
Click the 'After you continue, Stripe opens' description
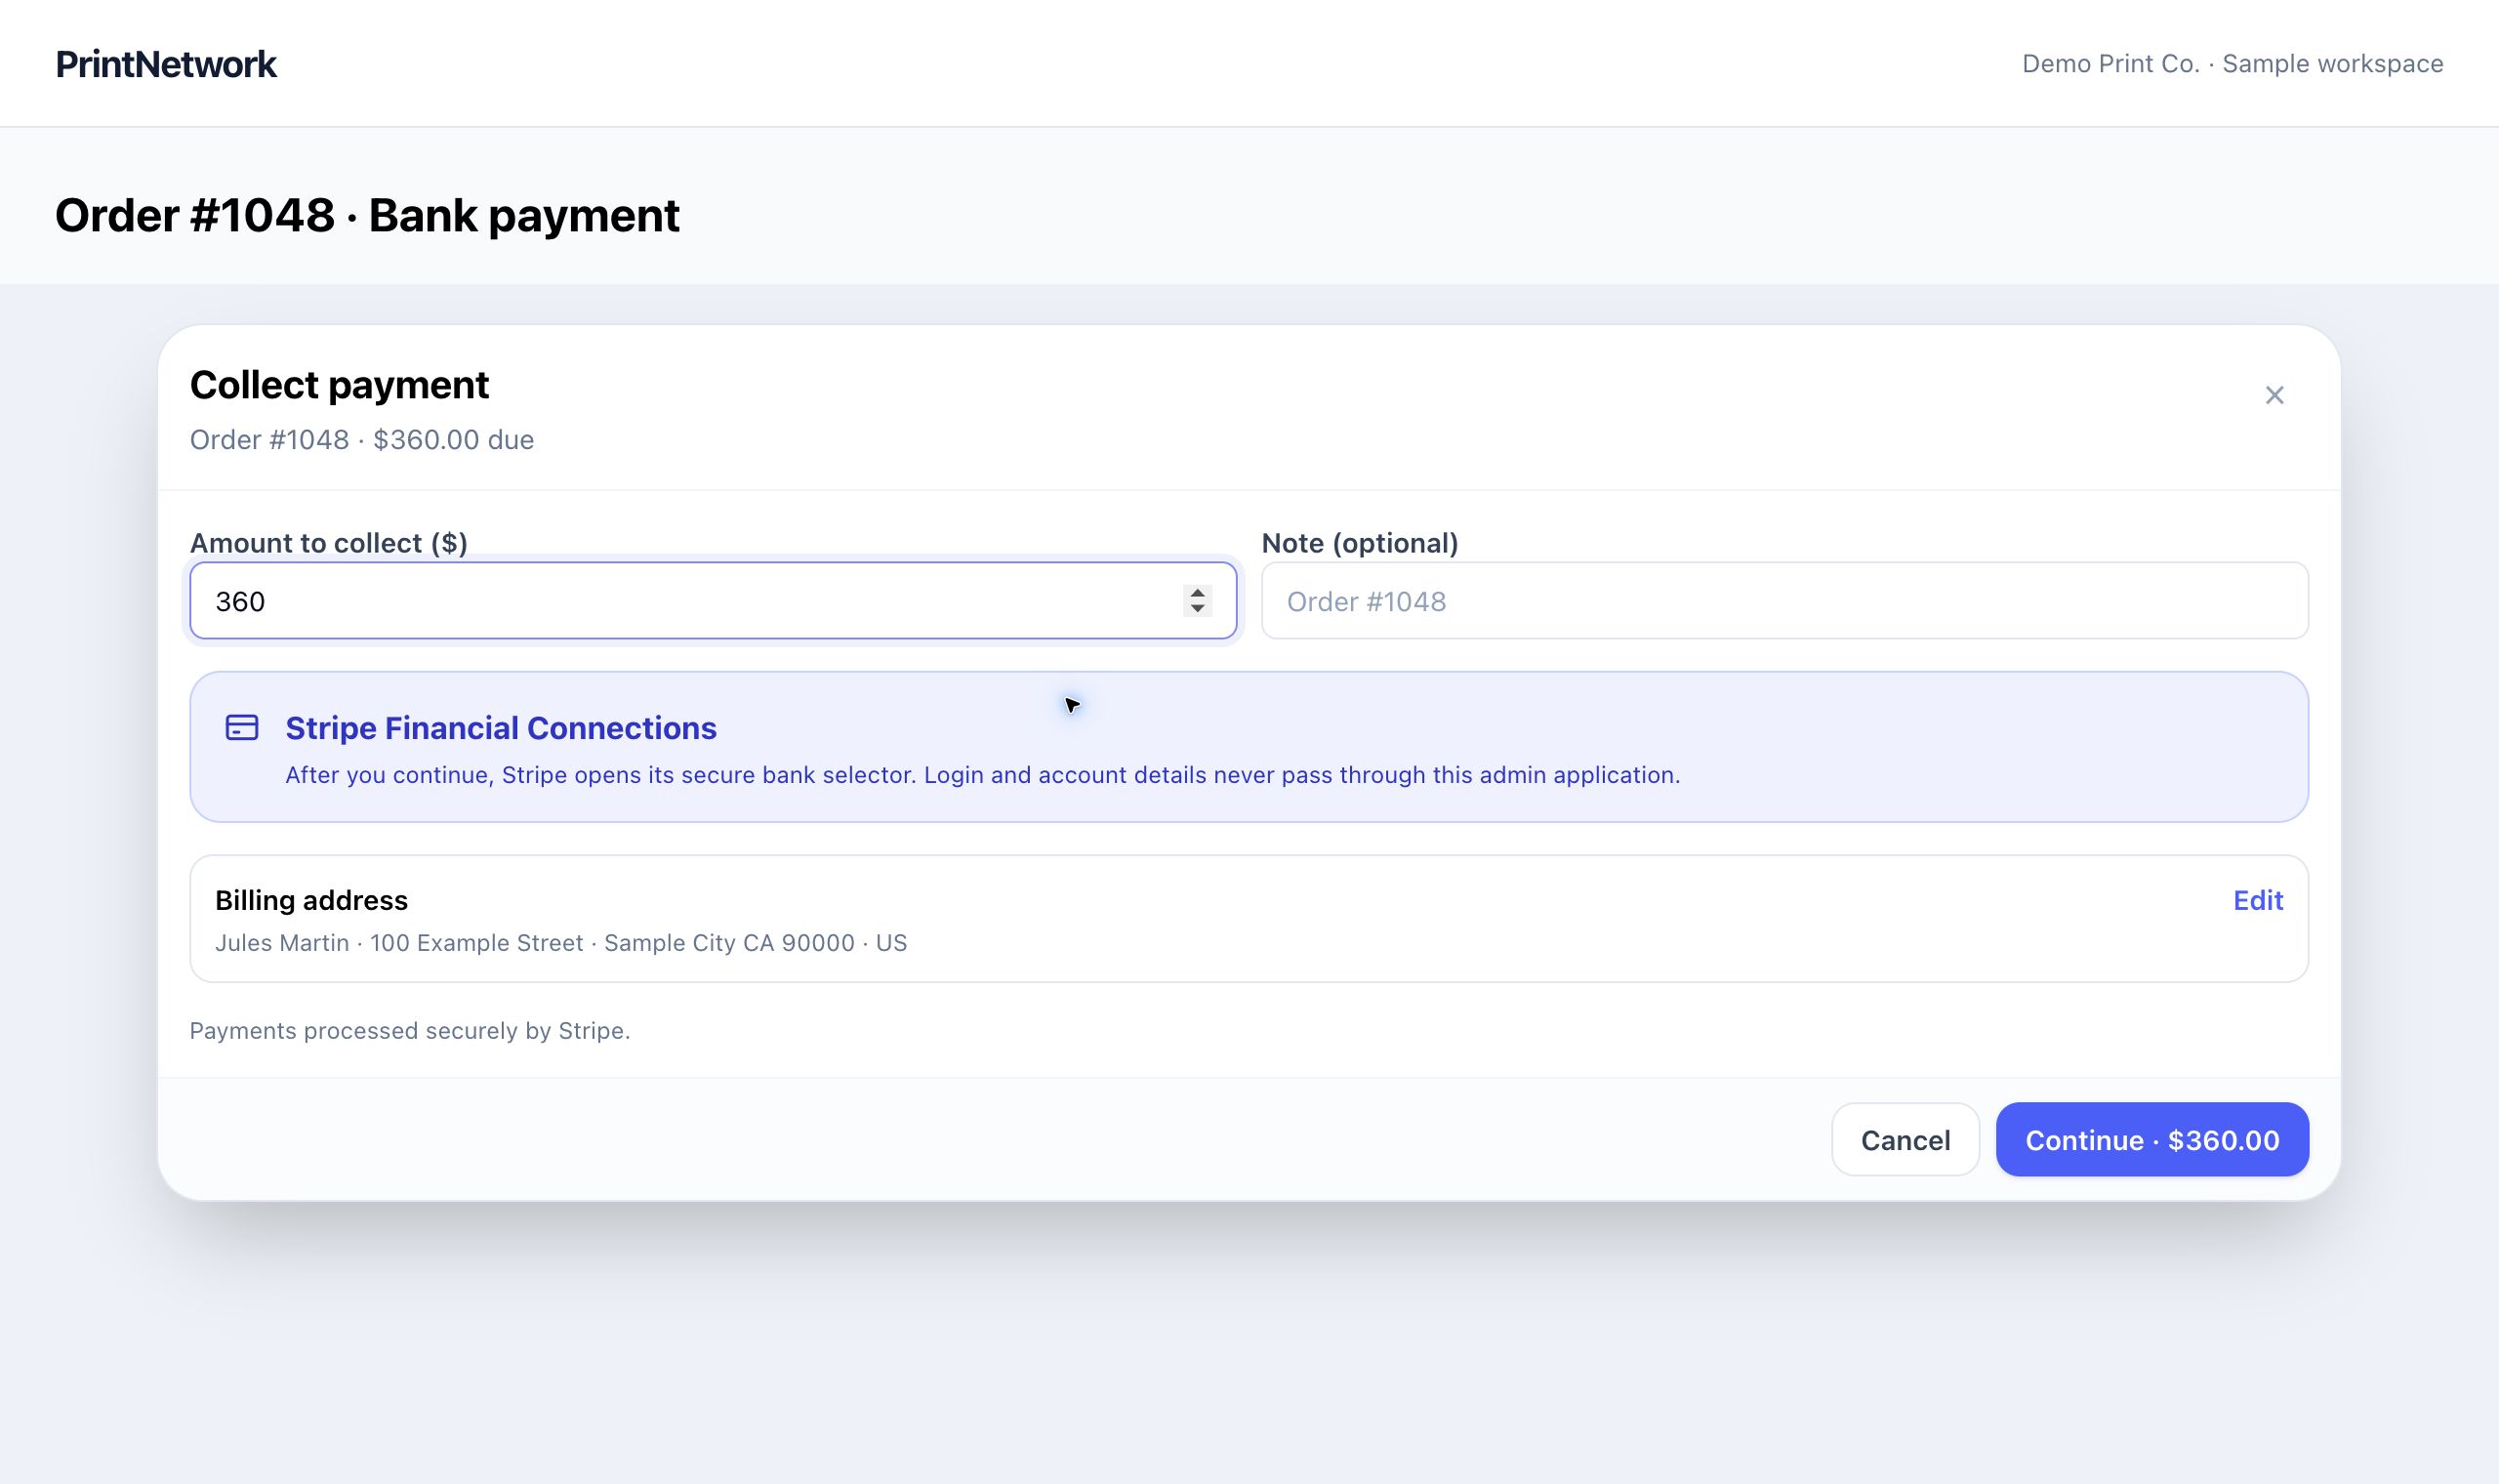(982, 775)
